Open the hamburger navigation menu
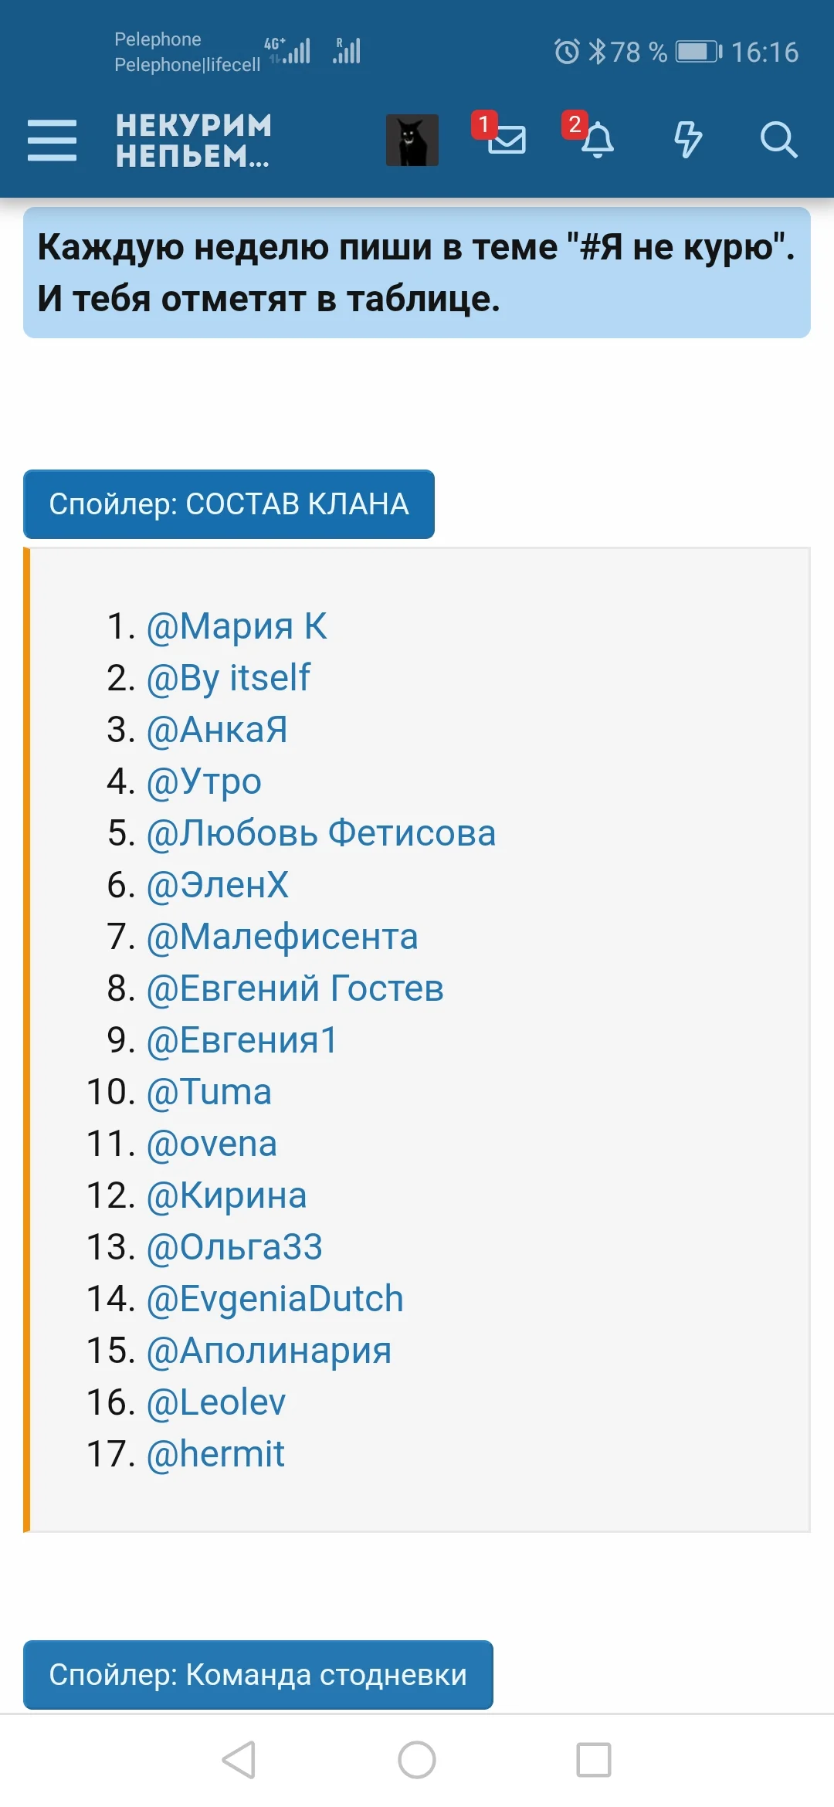The height and width of the screenshot is (1807, 834). click(52, 140)
